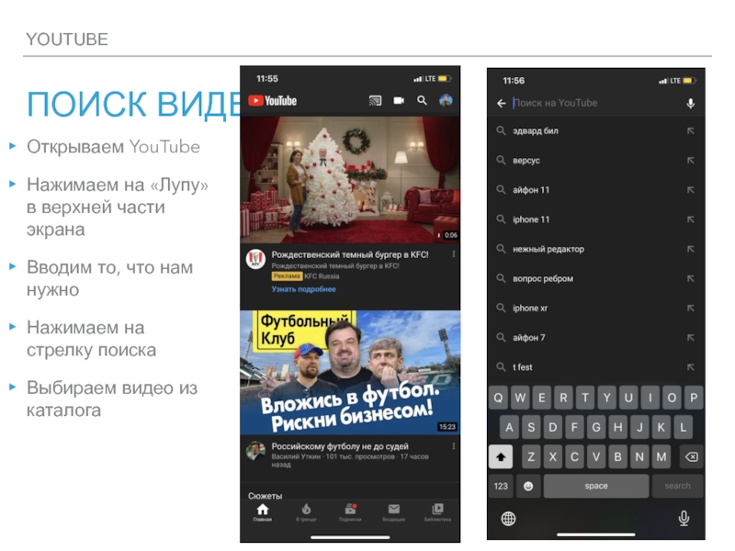Switch to the Главная home tab
This screenshot has height=551, width=735.
tap(263, 512)
